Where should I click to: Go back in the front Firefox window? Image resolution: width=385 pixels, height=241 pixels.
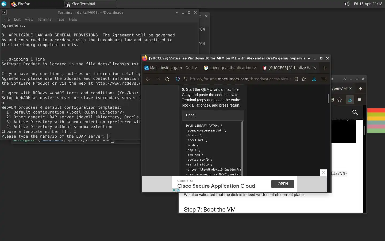[148, 79]
